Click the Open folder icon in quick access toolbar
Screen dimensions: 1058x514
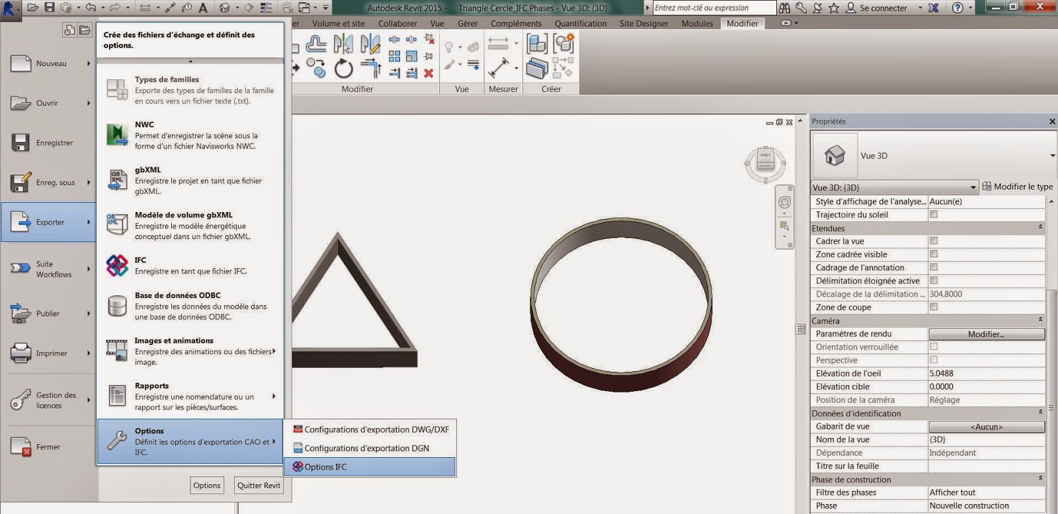33,7
